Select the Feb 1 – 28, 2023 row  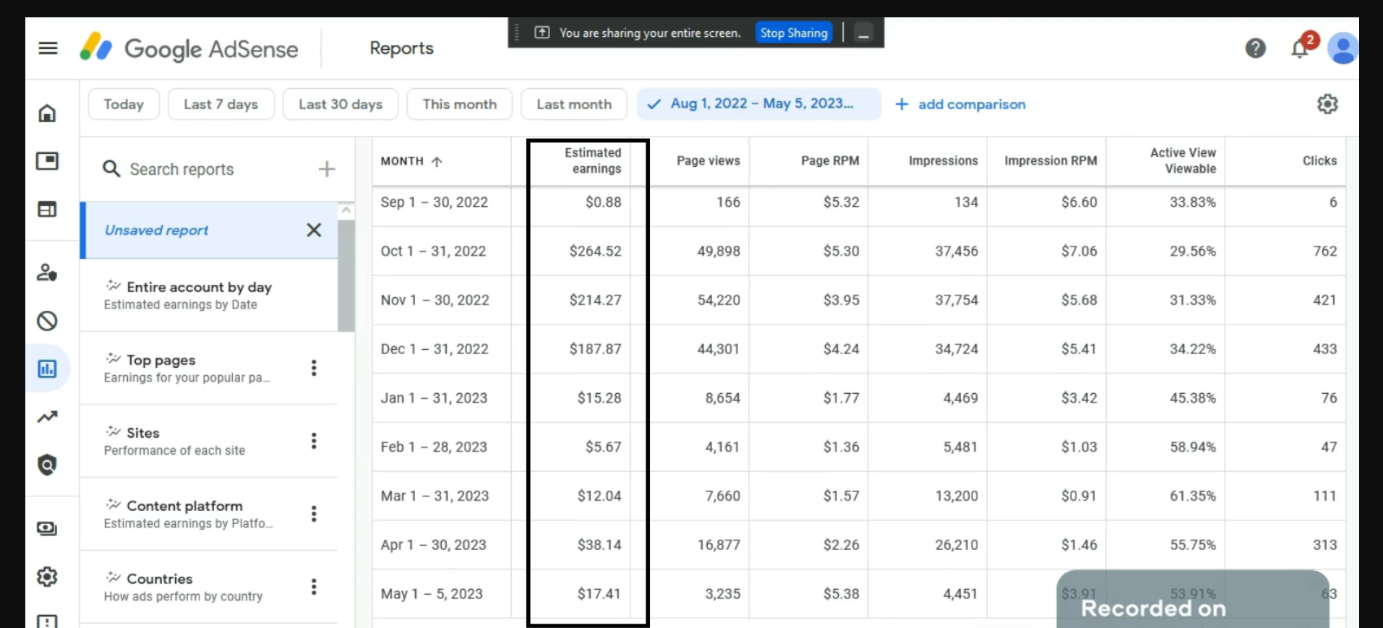[x=859, y=447]
